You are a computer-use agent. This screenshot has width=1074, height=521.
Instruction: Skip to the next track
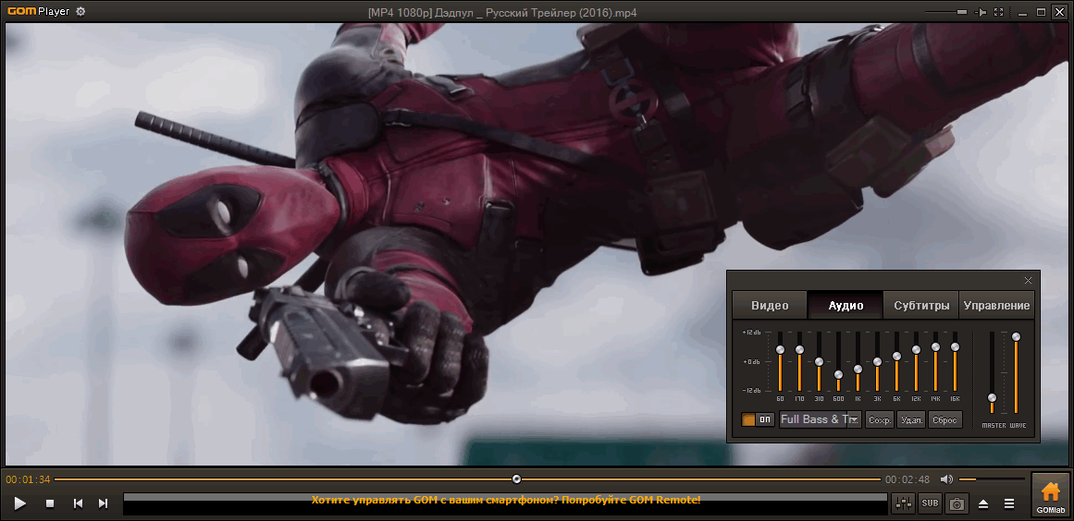[x=103, y=503]
